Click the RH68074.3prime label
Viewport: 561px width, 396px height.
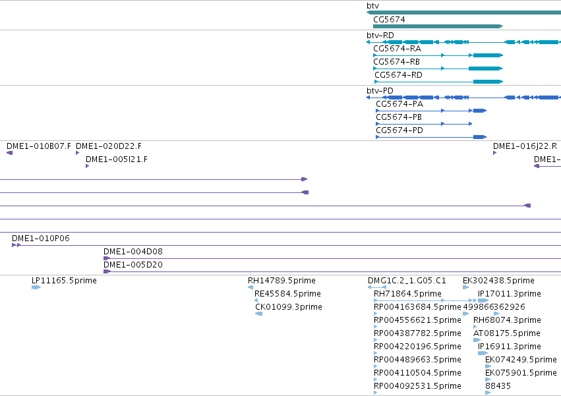[x=507, y=320]
